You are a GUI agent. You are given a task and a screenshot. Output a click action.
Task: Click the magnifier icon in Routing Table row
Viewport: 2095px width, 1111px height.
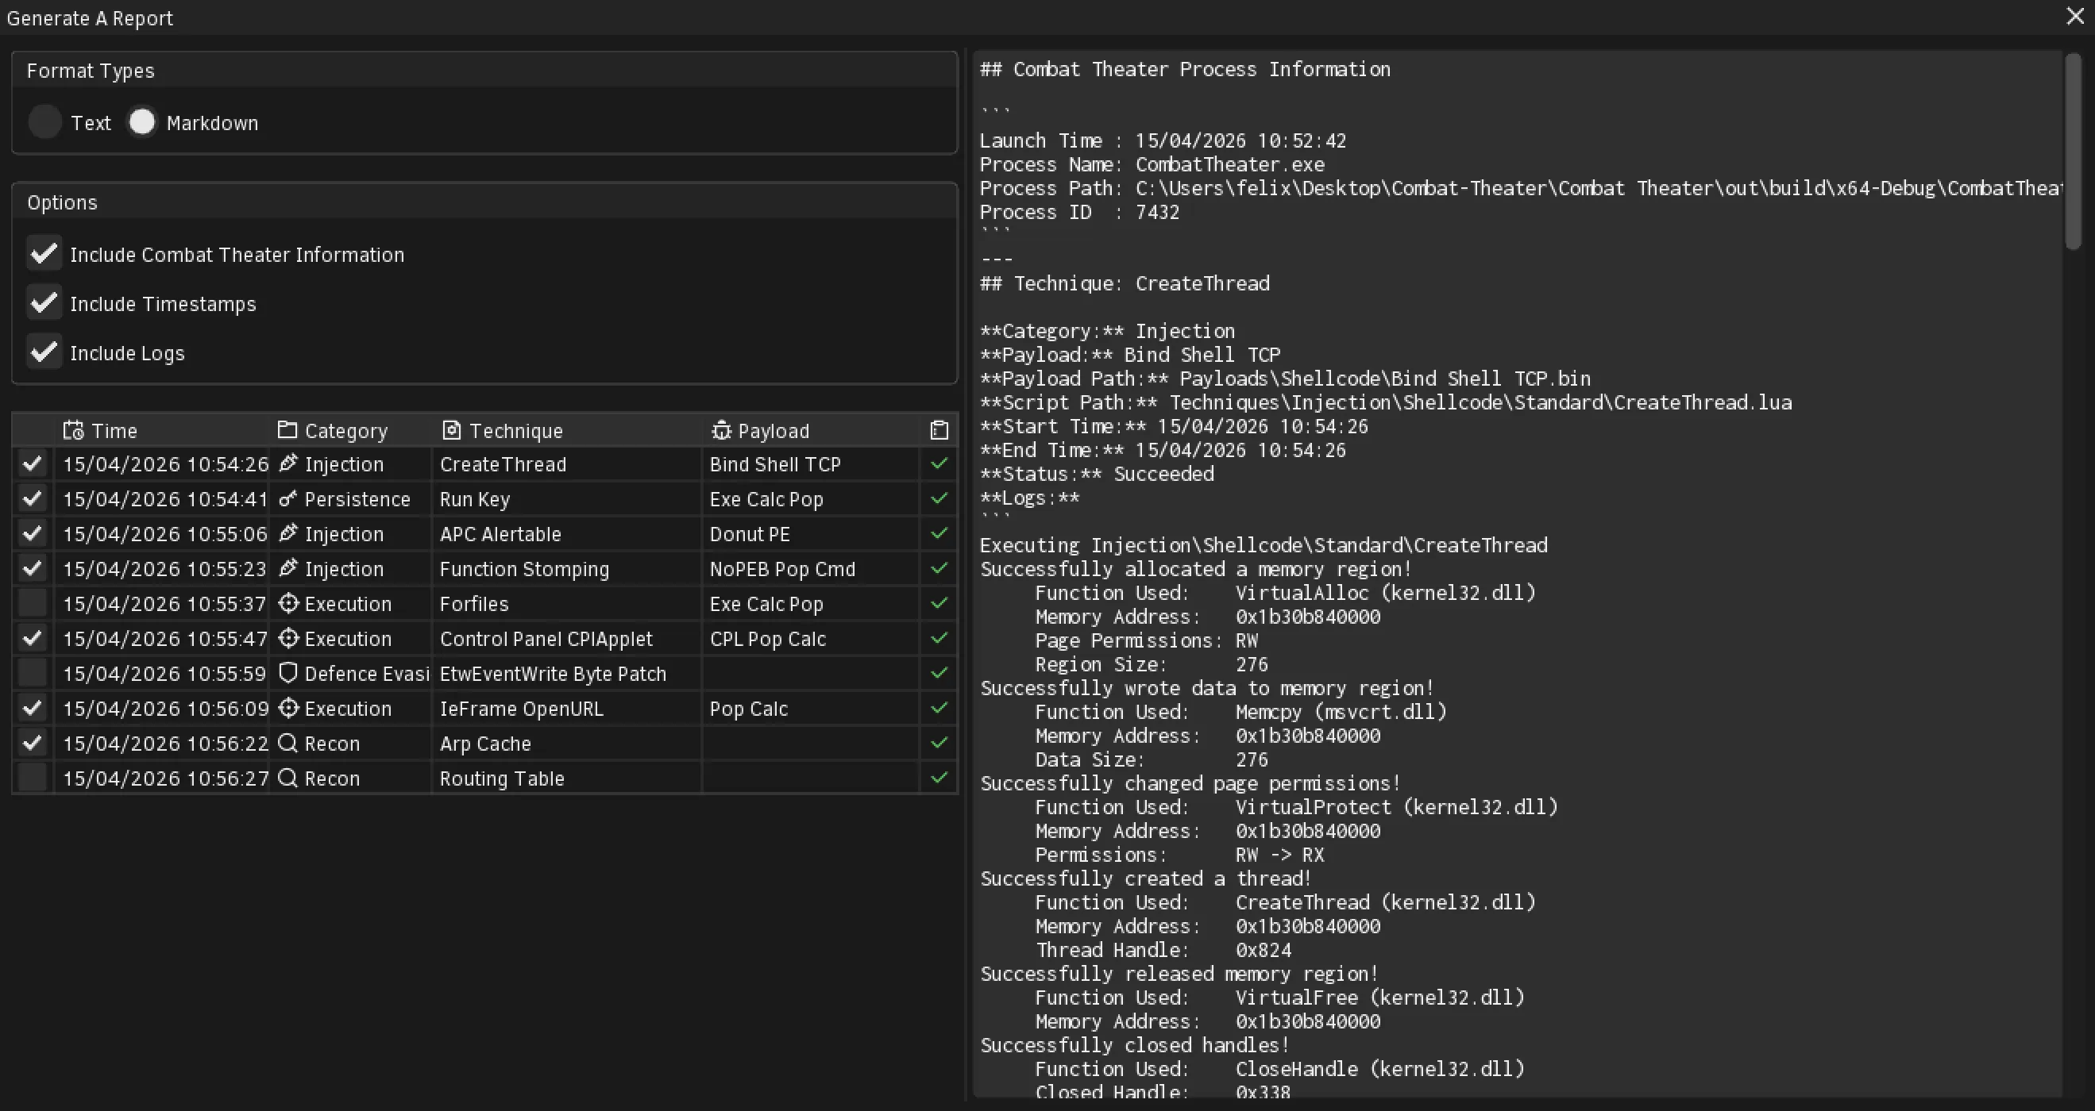click(x=288, y=778)
